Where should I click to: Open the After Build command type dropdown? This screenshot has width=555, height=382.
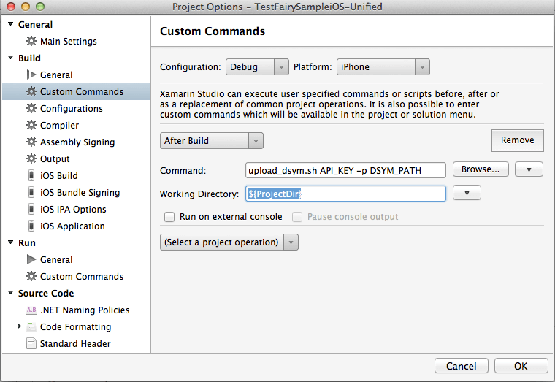click(211, 140)
